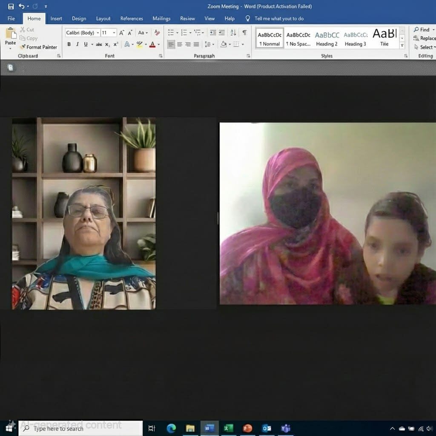Click the Find button in Editing
Viewport: 436px width, 436px height.
coord(422,29)
